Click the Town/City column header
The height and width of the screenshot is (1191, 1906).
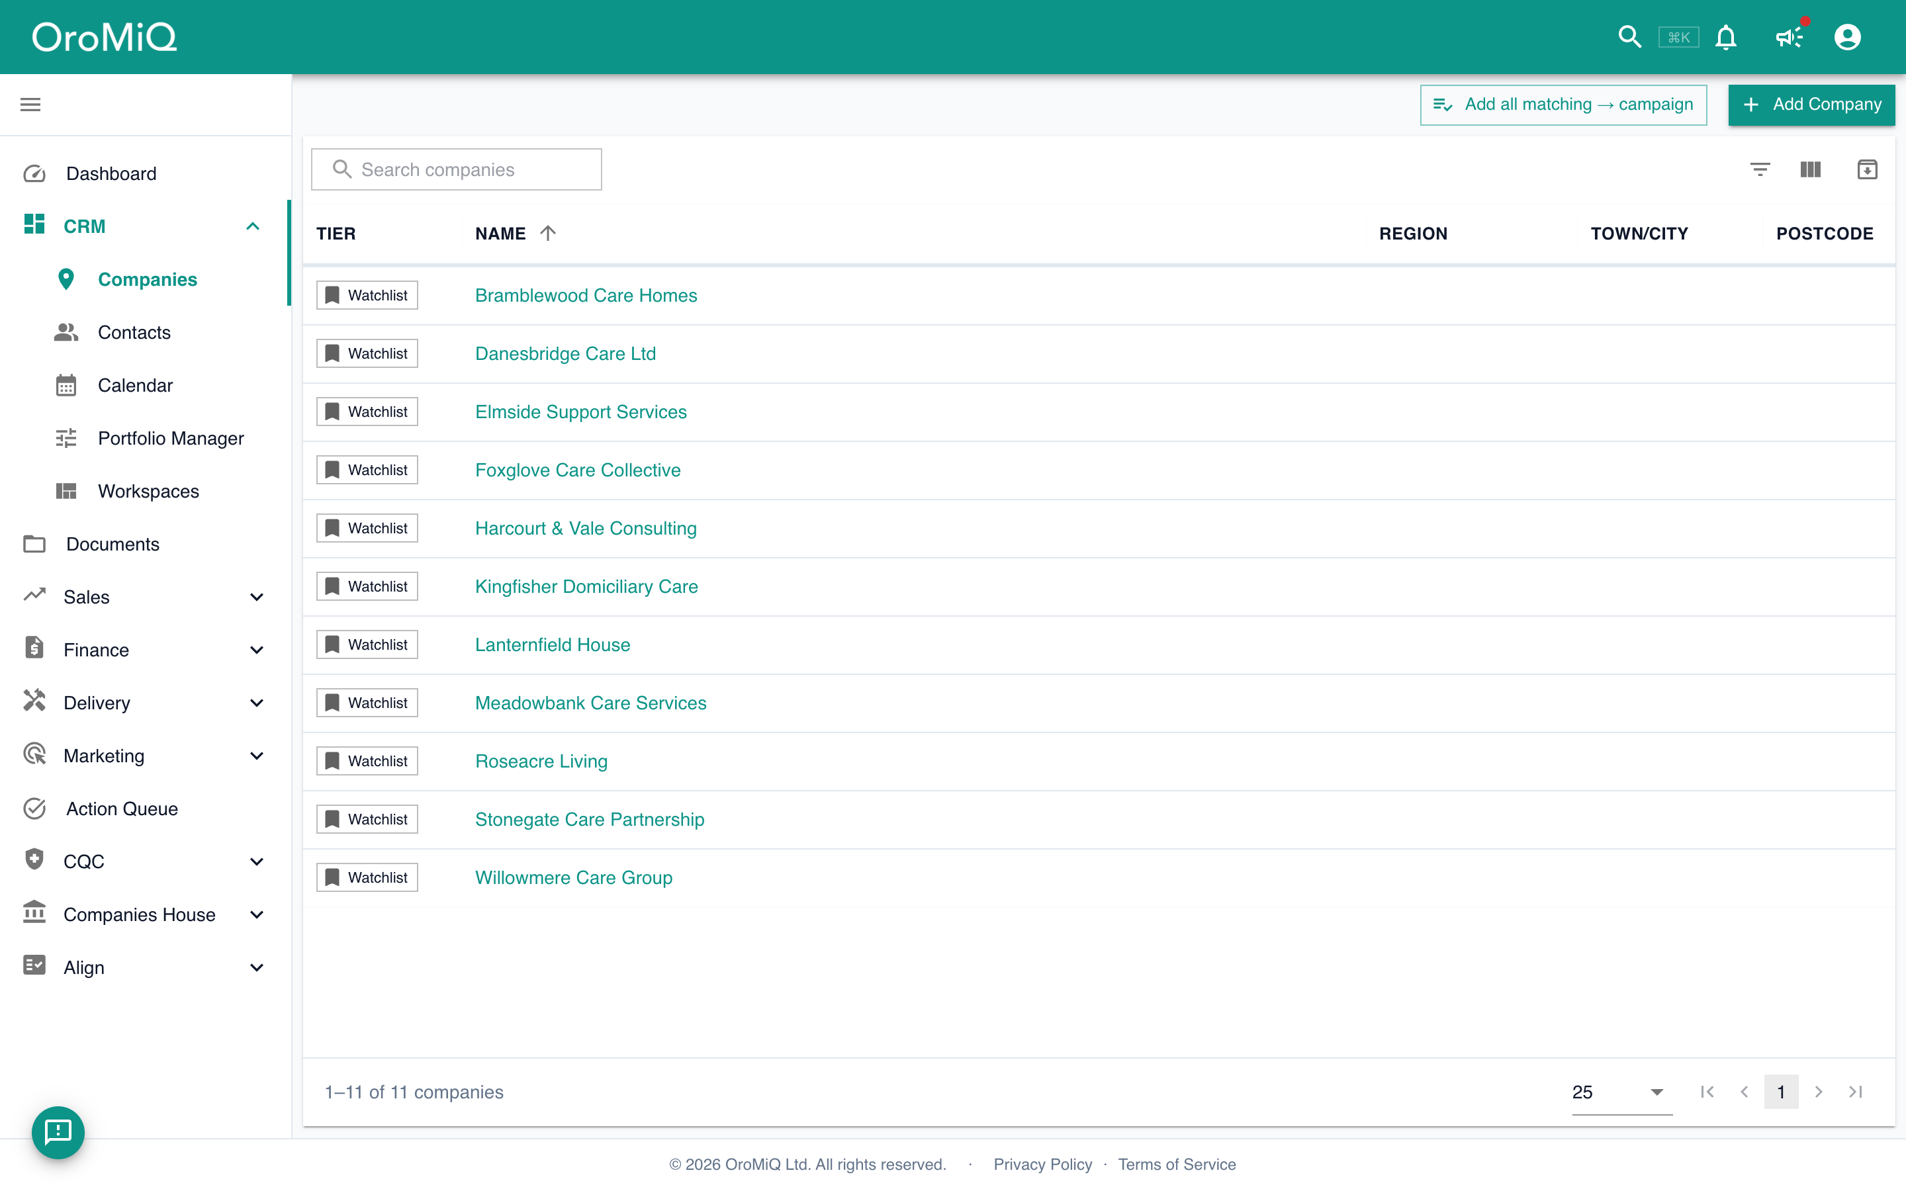pos(1639,234)
